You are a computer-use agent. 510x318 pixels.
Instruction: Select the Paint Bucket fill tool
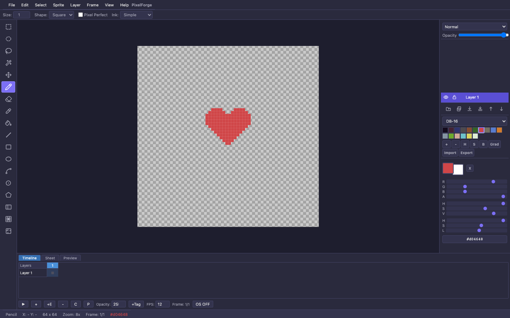[8, 123]
